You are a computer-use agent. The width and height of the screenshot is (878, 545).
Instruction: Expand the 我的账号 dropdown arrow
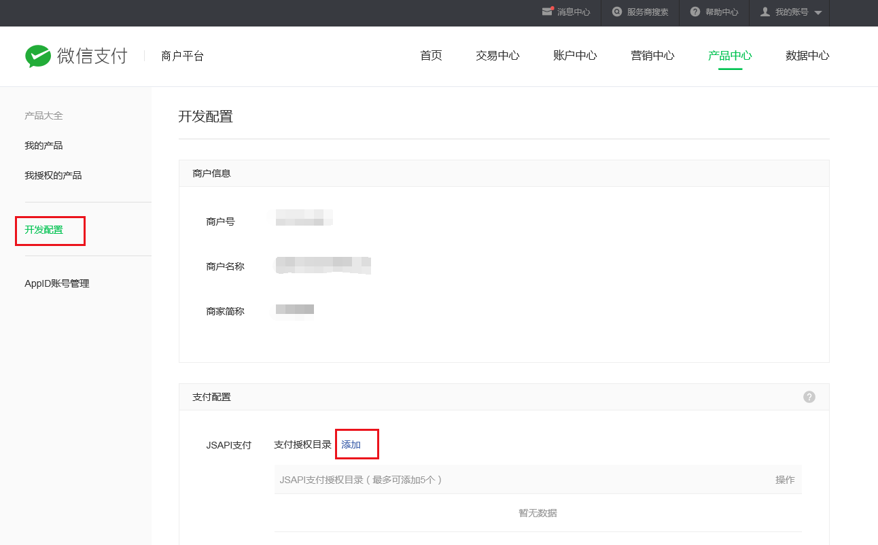click(818, 13)
